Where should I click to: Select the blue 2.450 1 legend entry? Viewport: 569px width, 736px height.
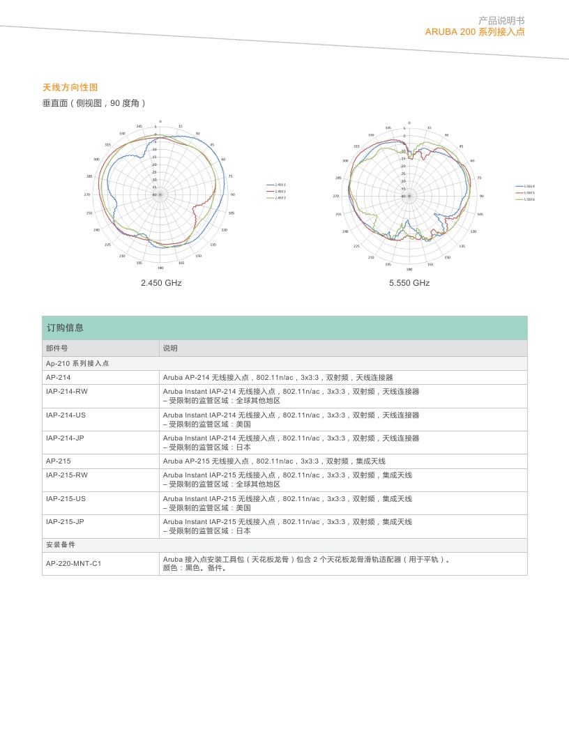coord(277,184)
